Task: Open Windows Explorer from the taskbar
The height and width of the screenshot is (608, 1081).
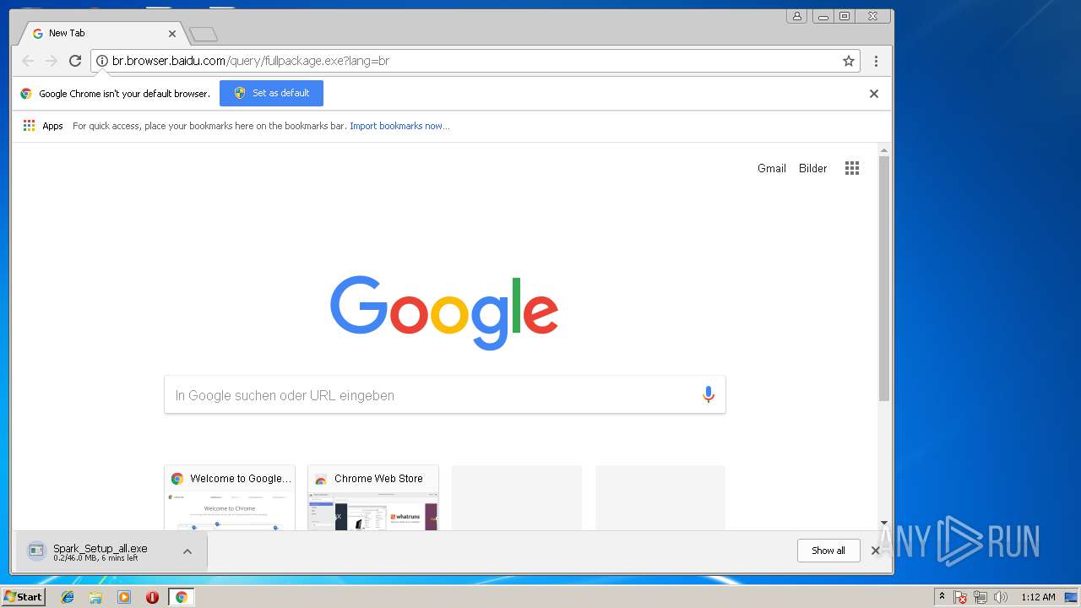Action: pyautogui.click(x=95, y=597)
